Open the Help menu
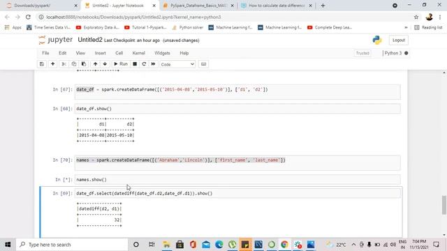 point(184,53)
